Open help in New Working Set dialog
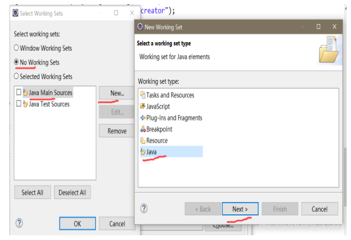The width and height of the screenshot is (351, 240). point(144,208)
